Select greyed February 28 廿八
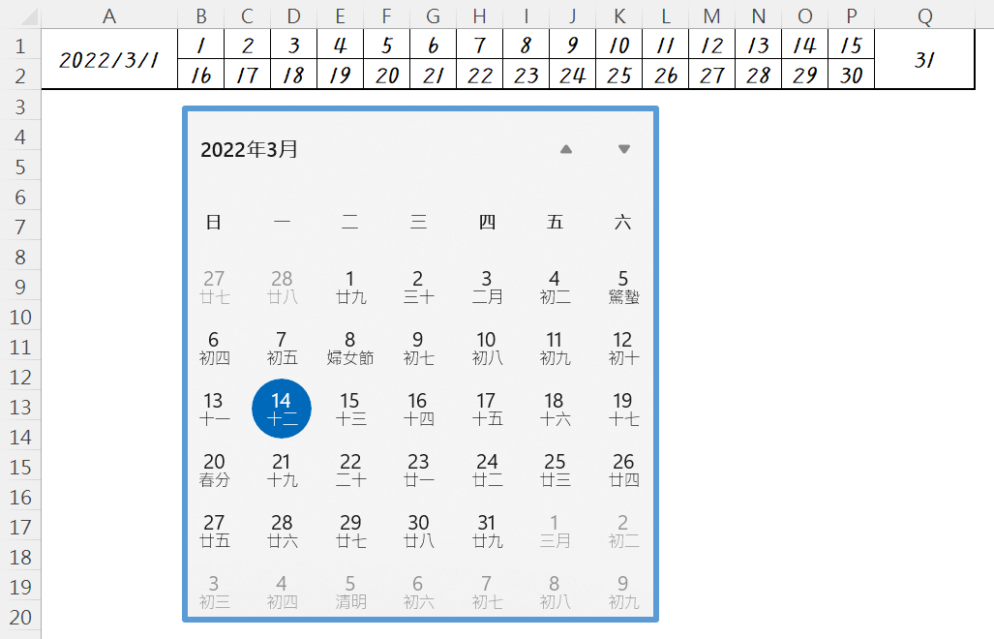This screenshot has height=639, width=994. click(x=282, y=287)
